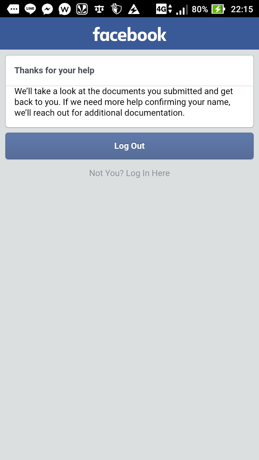Tap the shield security notification icon
This screenshot has width=259, height=460.
click(x=117, y=9)
